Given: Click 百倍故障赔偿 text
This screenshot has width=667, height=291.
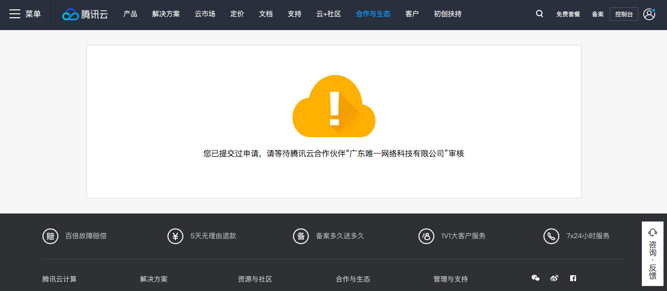Looking at the screenshot, I should (x=86, y=236).
